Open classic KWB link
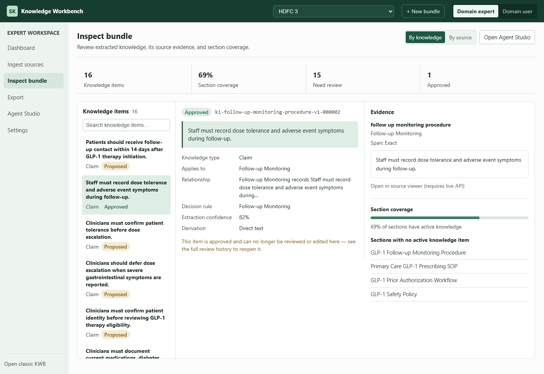This screenshot has height=374, width=544. coord(25,364)
